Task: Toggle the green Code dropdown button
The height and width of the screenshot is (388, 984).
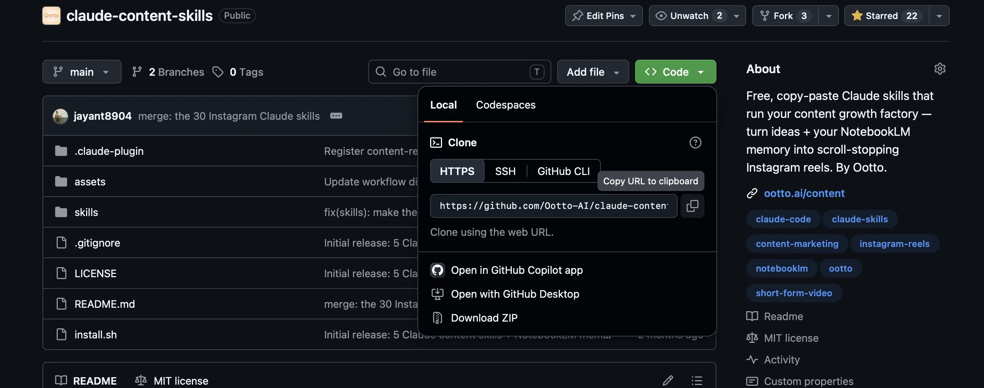Action: point(675,72)
